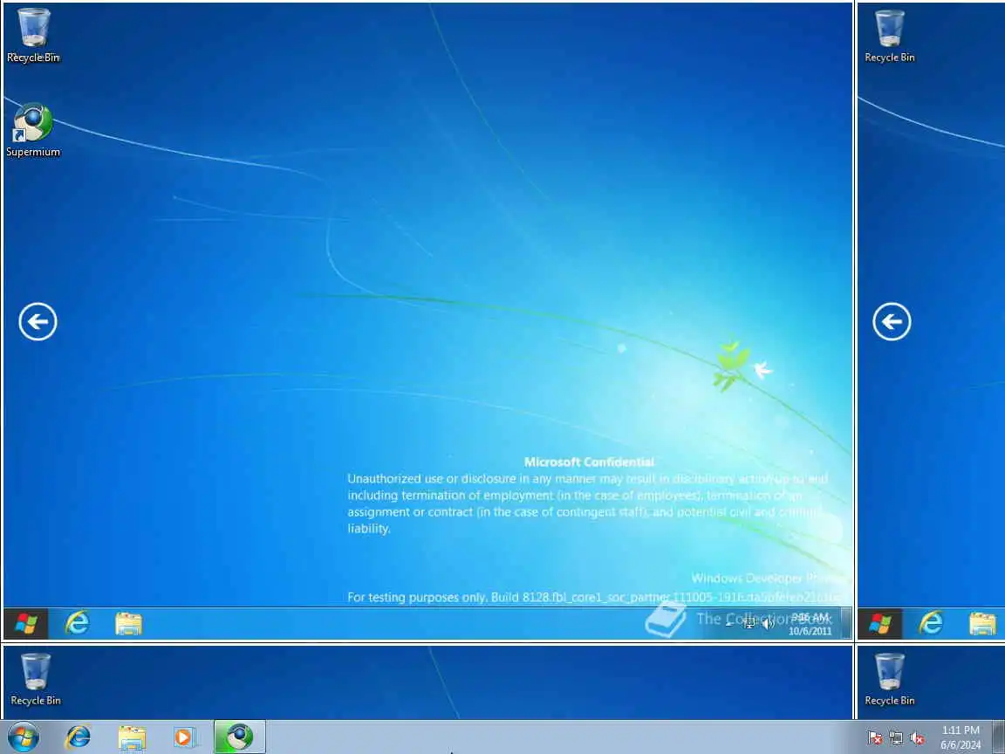This screenshot has width=1005, height=754.
Task: Launch Windows Media Player from the host taskbar
Action: (x=185, y=737)
